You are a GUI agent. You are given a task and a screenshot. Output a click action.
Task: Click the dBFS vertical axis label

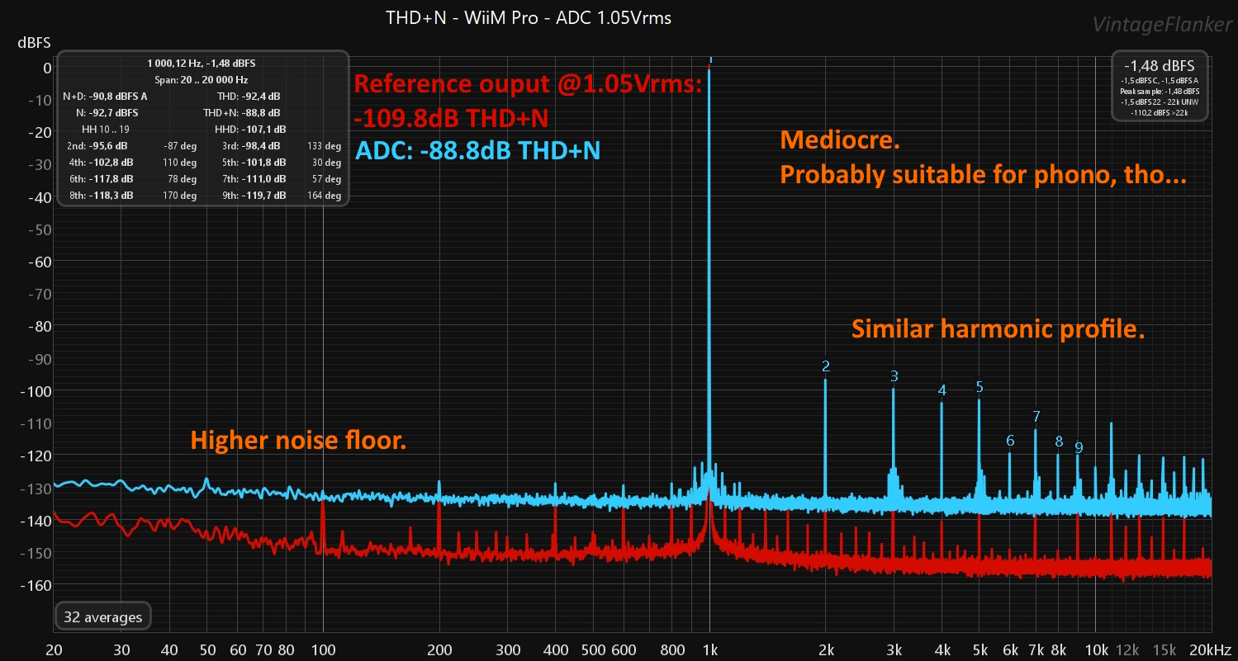click(x=33, y=43)
